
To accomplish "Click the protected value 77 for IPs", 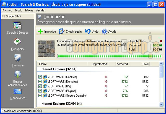I will [x=126, y=86].
